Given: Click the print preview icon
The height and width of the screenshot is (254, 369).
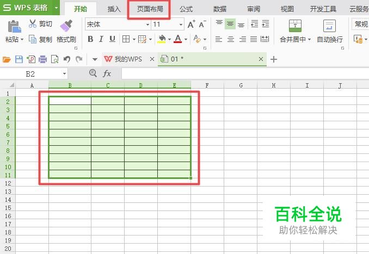Looking at the screenshot, I should pos(54,59).
